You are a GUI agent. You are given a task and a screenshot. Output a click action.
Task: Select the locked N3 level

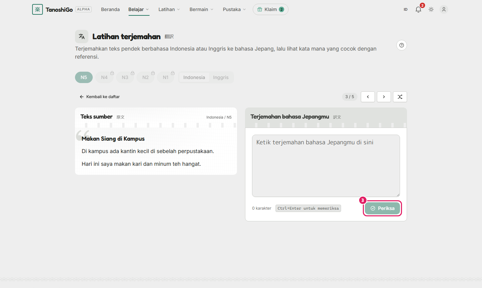pos(125,77)
